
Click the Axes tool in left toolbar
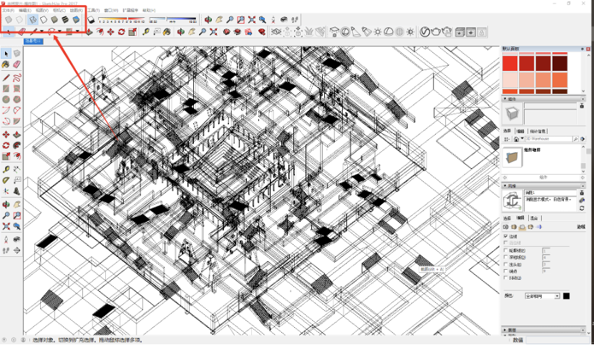click(x=6, y=191)
